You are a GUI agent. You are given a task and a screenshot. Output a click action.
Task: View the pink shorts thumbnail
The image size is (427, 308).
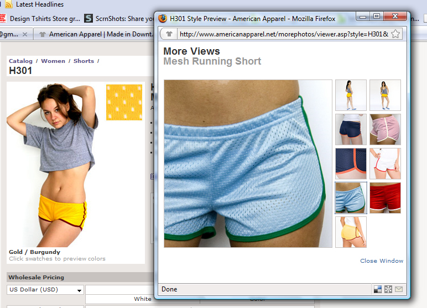pyautogui.click(x=385, y=129)
